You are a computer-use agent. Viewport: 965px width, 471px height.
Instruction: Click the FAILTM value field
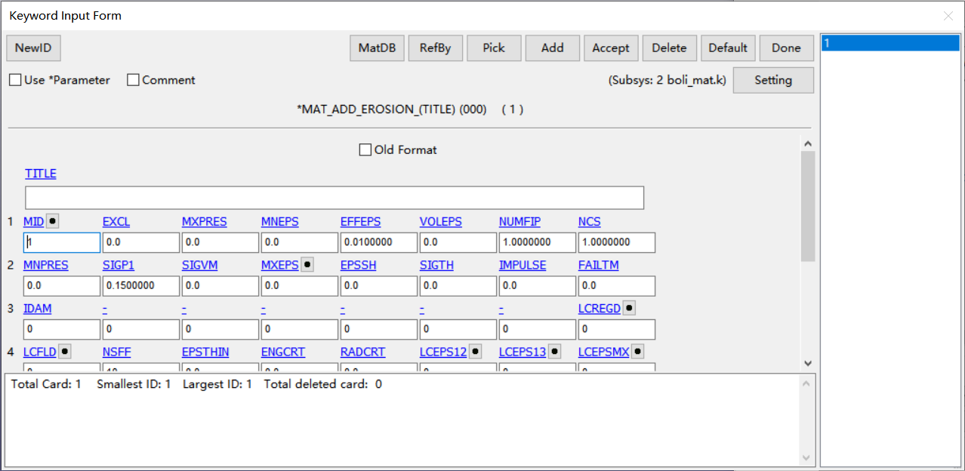click(x=617, y=286)
